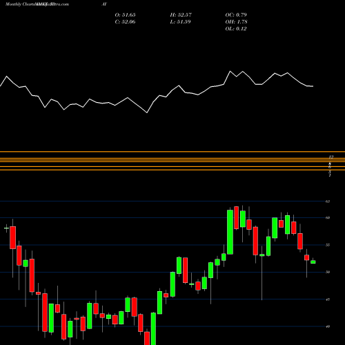Click the 55 price axis label

[328, 245]
